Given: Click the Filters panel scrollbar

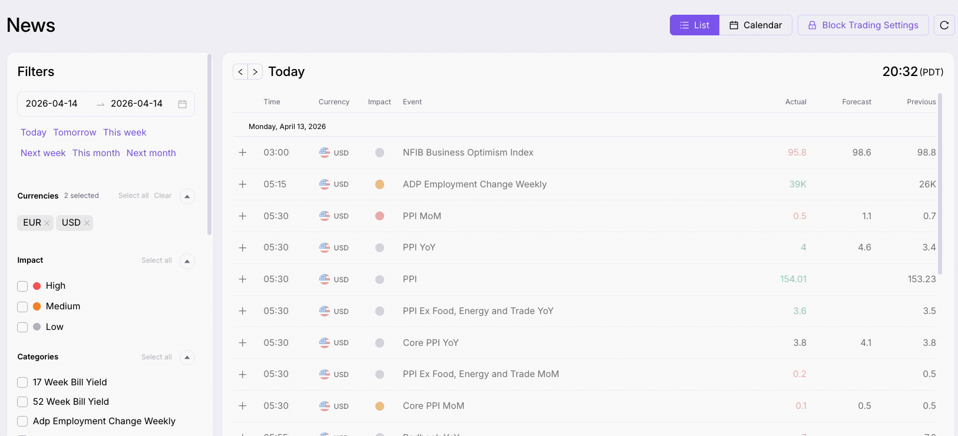Looking at the screenshot, I should pyautogui.click(x=209, y=145).
